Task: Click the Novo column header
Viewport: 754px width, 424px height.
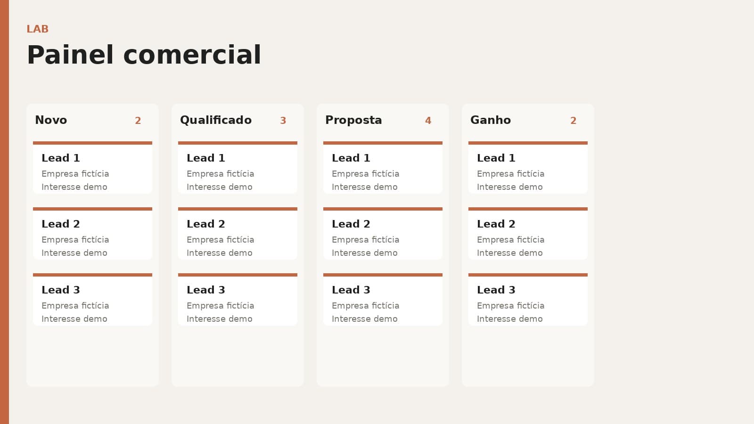Action: (x=51, y=120)
